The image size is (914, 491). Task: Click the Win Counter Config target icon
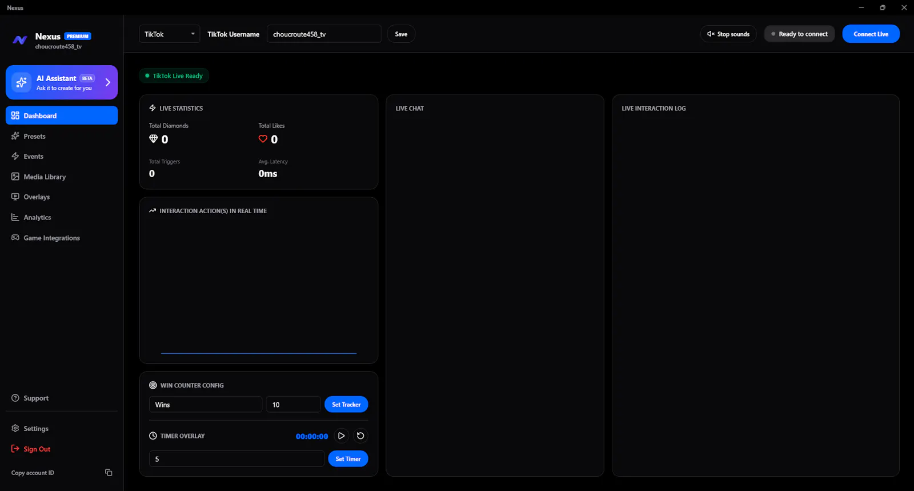coord(153,385)
